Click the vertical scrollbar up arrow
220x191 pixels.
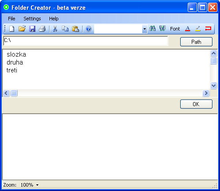(x=213, y=53)
